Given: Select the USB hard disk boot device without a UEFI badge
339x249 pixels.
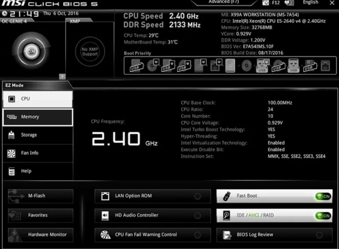Looking at the screenshot, I should click(x=136, y=65).
